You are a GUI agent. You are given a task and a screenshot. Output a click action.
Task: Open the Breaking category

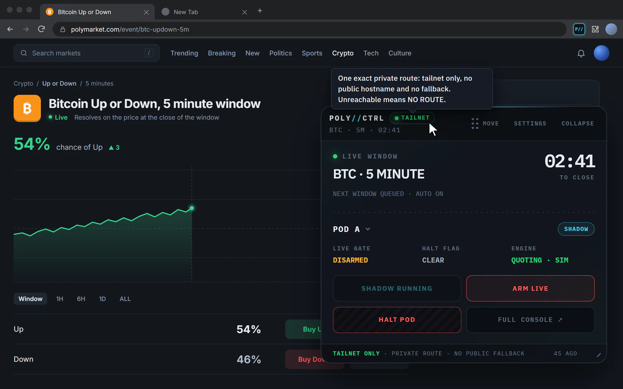click(x=222, y=53)
